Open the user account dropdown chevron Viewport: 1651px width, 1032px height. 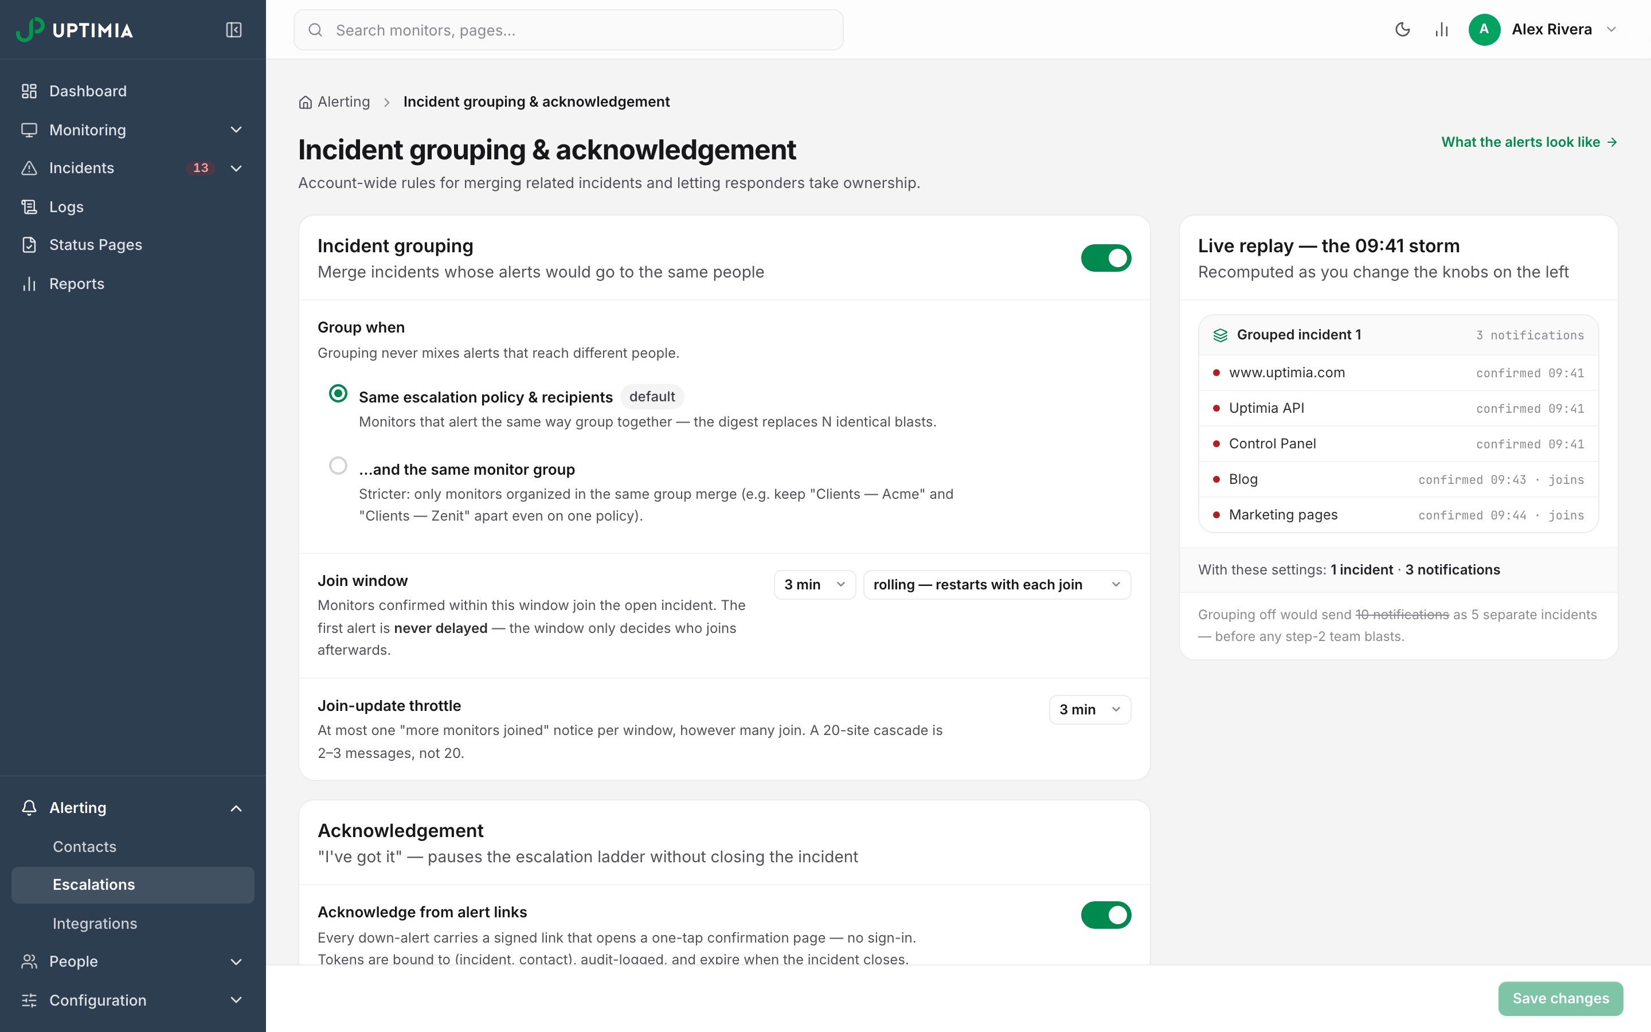pyautogui.click(x=1611, y=29)
